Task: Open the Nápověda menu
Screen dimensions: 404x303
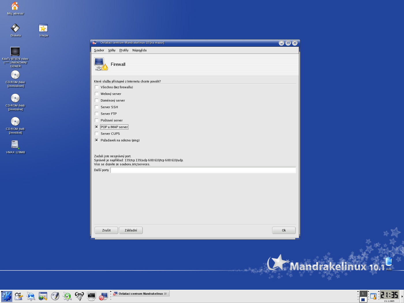Action: point(139,50)
